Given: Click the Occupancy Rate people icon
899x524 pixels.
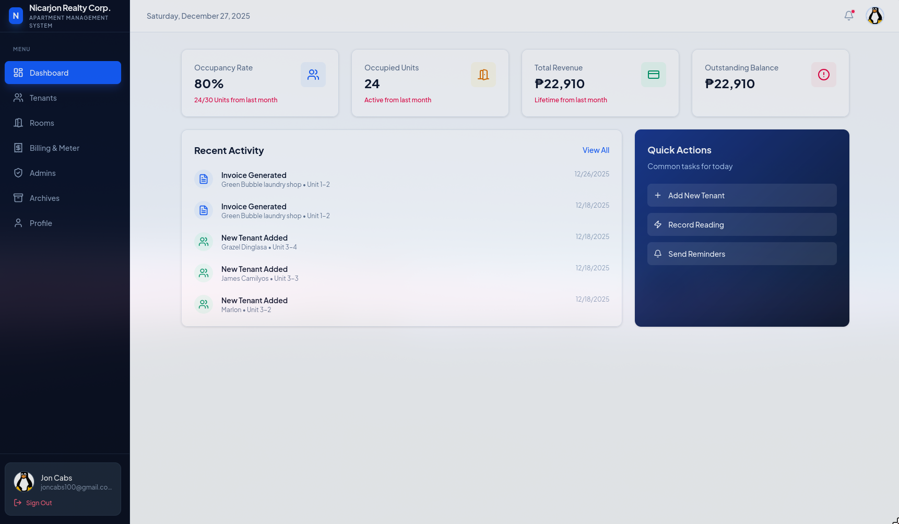Looking at the screenshot, I should pos(313,74).
